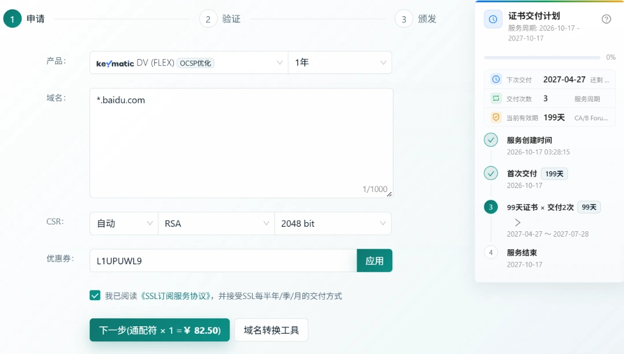Click step 4 circle for 服务结束
Image resolution: width=624 pixels, height=354 pixels.
point(491,252)
